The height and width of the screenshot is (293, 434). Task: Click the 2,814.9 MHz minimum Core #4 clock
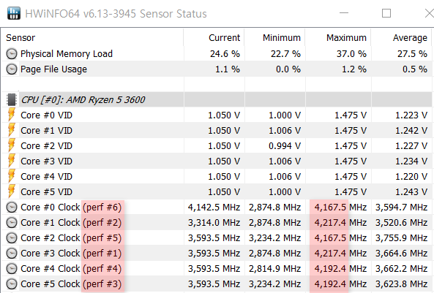point(274,269)
